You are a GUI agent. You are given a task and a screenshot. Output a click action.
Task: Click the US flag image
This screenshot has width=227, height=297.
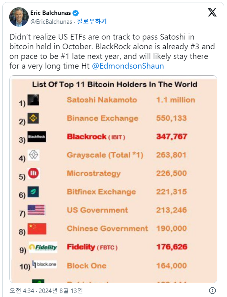(36, 210)
